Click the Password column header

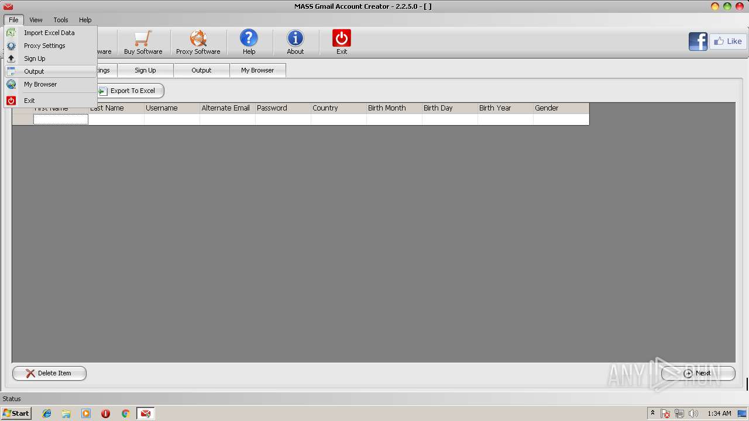point(283,108)
